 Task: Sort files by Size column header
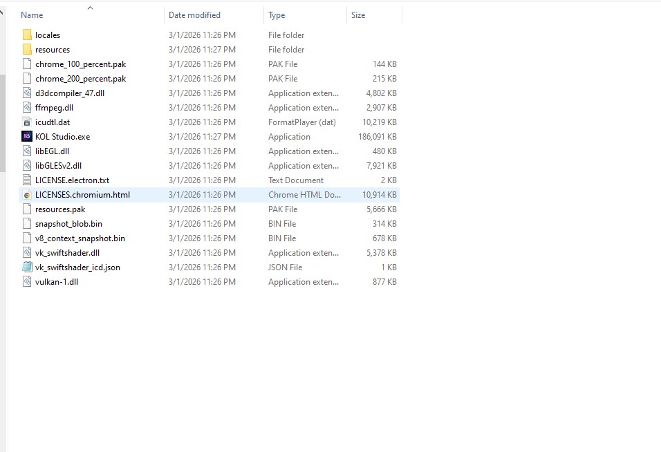pos(358,15)
